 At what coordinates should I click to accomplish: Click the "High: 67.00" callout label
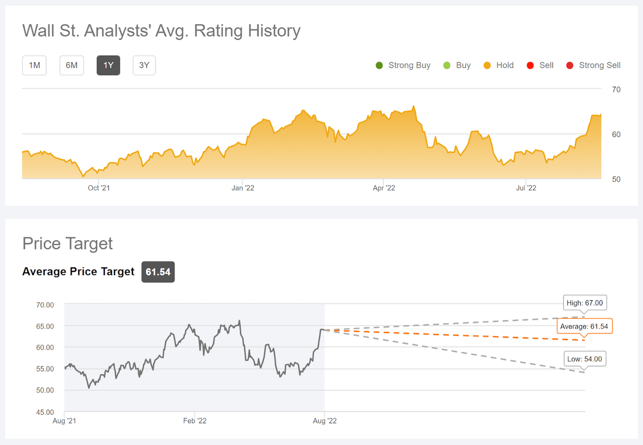coord(585,303)
